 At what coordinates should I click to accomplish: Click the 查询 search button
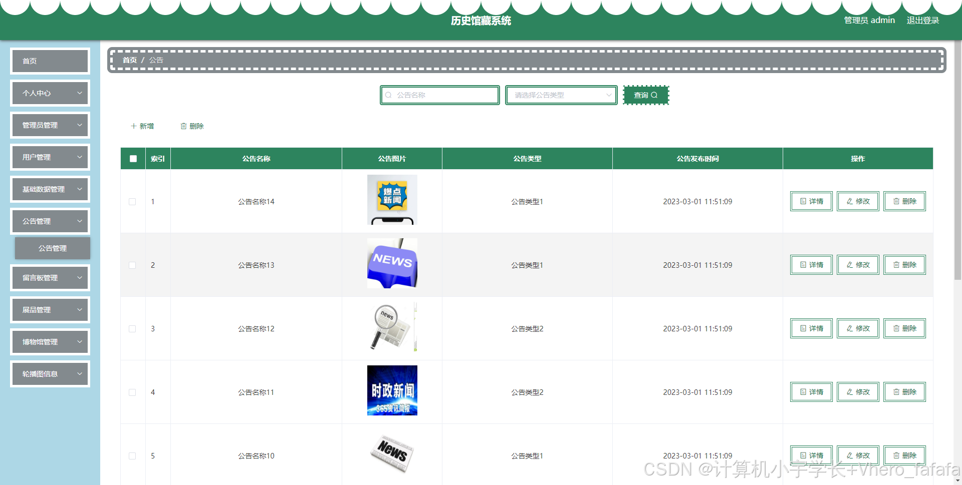coord(646,95)
